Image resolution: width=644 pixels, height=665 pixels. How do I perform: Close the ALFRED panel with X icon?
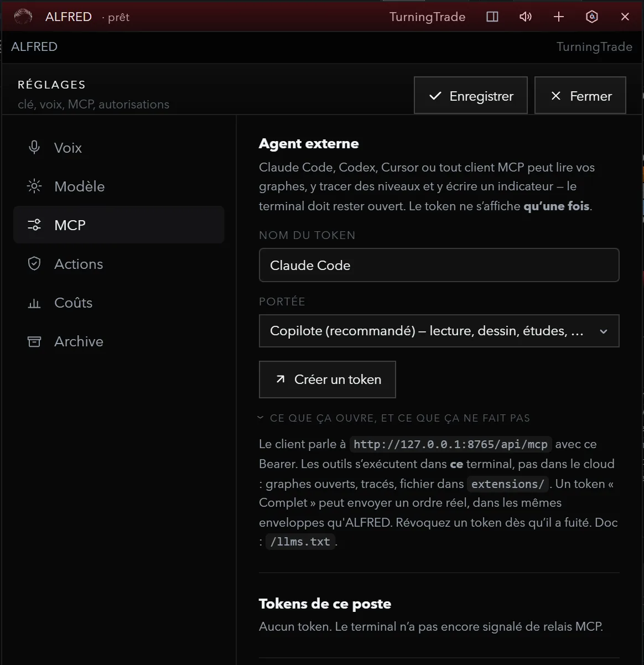(625, 17)
